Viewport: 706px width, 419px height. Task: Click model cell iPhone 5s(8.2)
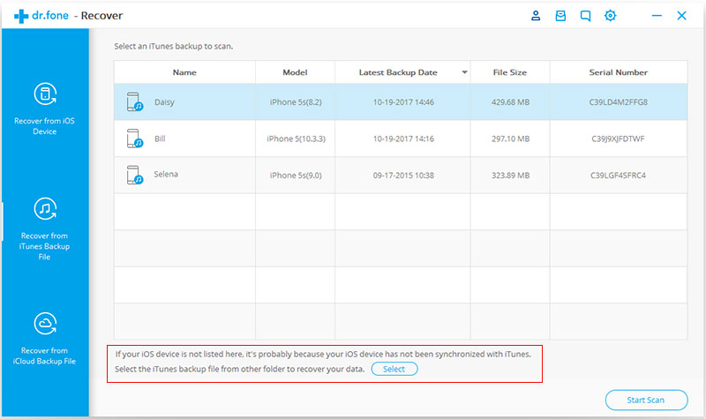point(296,102)
